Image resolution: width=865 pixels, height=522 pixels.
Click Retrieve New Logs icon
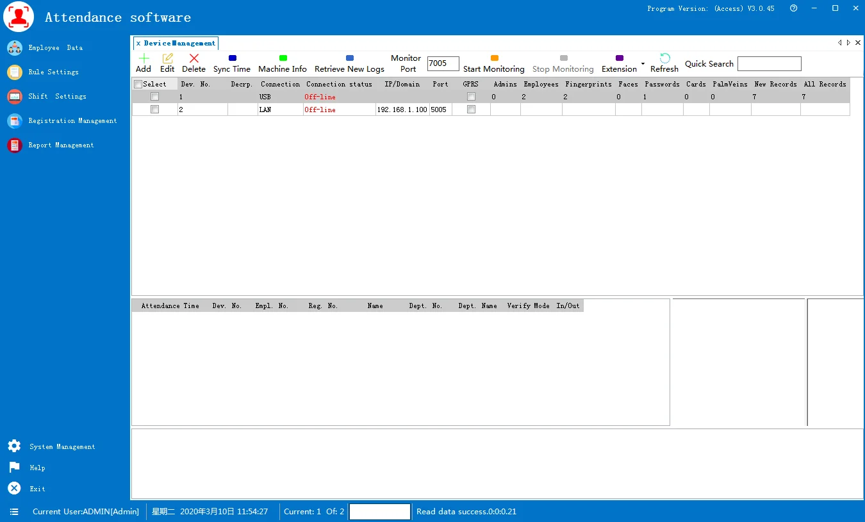coord(349,58)
